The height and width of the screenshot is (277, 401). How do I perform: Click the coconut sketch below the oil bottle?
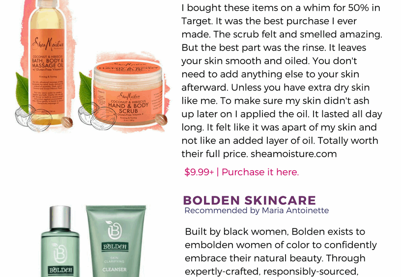click(33, 118)
